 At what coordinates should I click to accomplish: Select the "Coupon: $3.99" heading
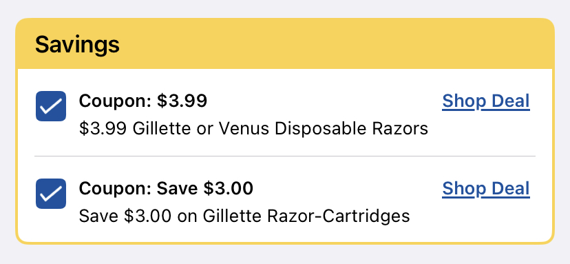(143, 101)
